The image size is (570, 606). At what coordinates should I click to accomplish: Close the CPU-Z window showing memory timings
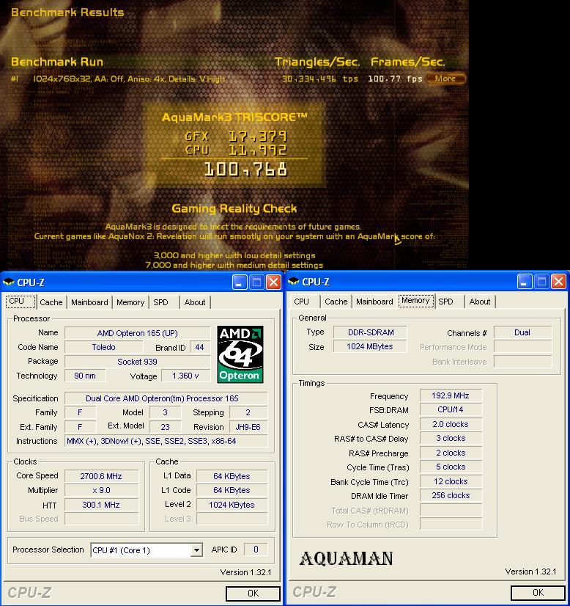tap(558, 282)
